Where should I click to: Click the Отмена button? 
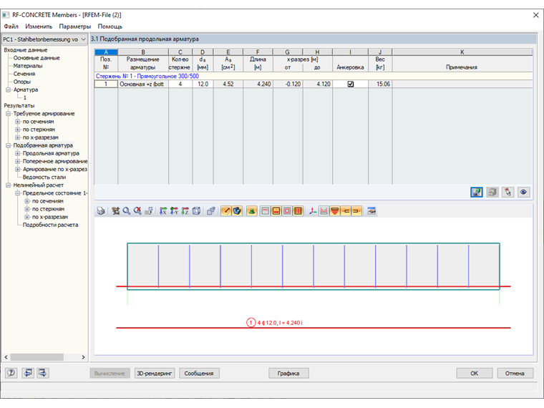coord(515,374)
